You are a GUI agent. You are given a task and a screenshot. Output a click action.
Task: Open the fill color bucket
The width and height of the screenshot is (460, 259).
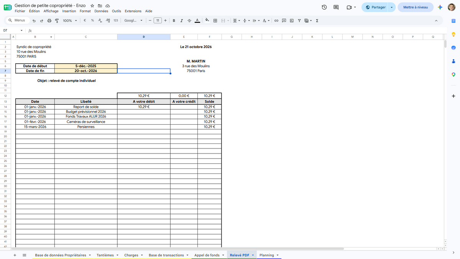207,20
